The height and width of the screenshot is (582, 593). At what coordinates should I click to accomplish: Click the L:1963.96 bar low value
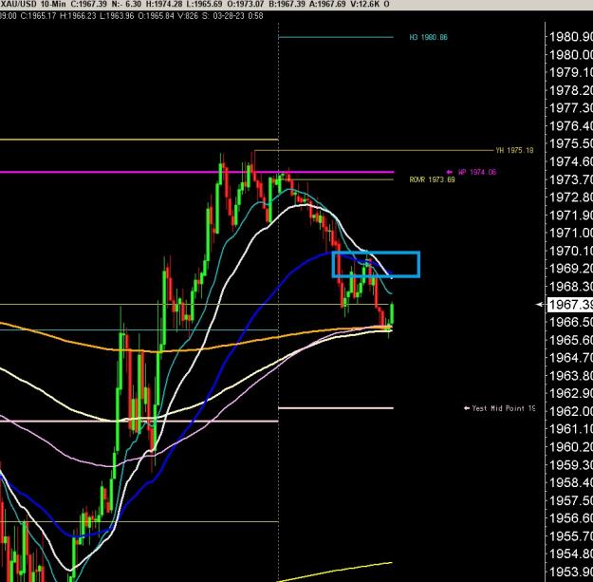[117, 16]
